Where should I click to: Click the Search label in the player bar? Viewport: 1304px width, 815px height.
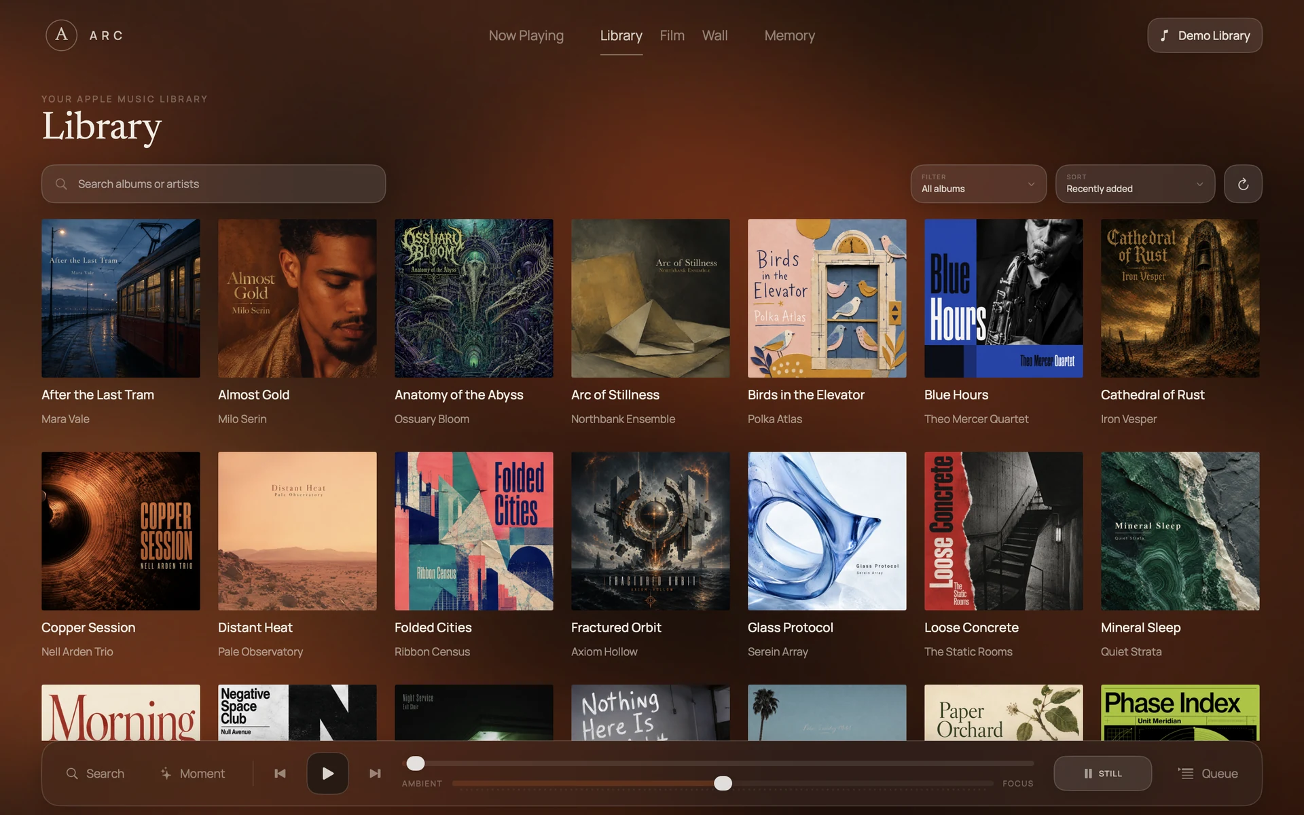click(105, 774)
